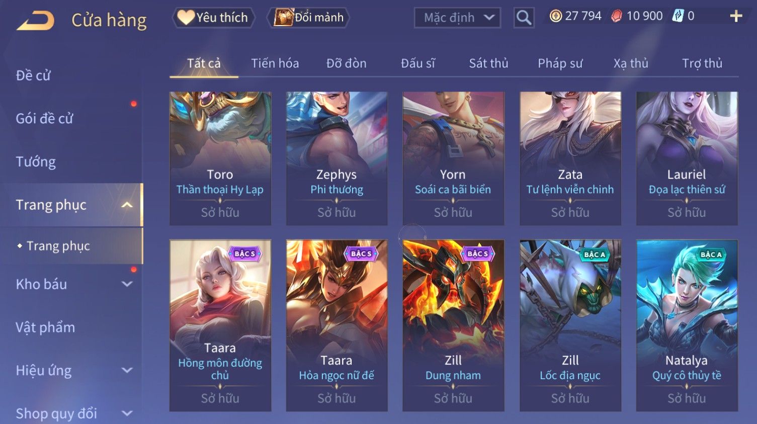Open Yêu thích heart favorites
This screenshot has height=424, width=757.
tap(214, 18)
